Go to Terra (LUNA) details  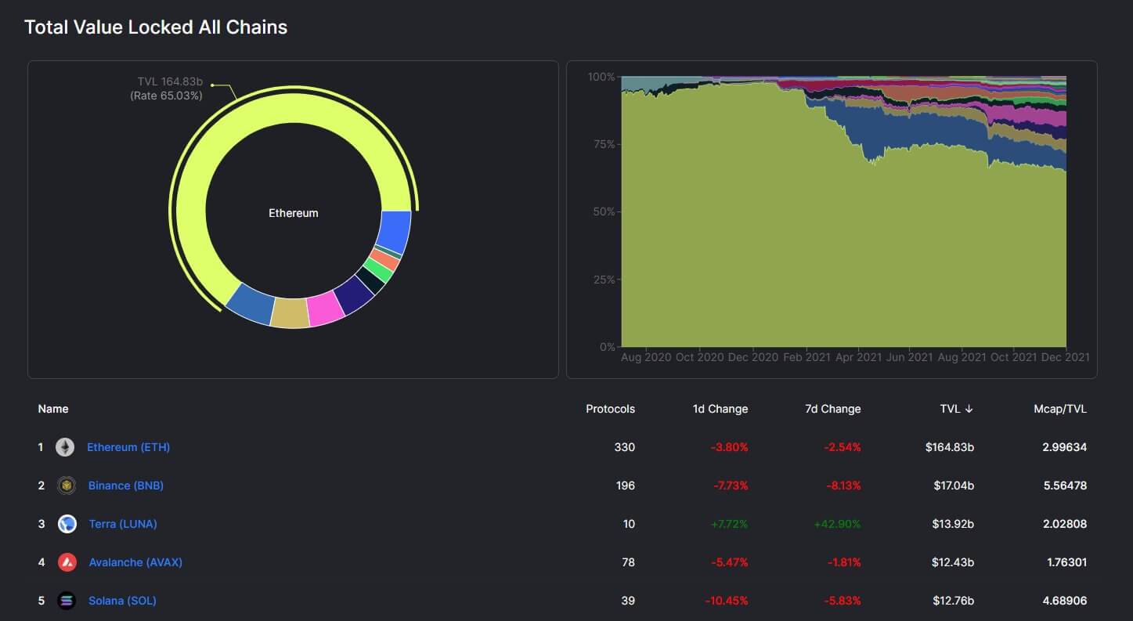pyautogui.click(x=123, y=524)
